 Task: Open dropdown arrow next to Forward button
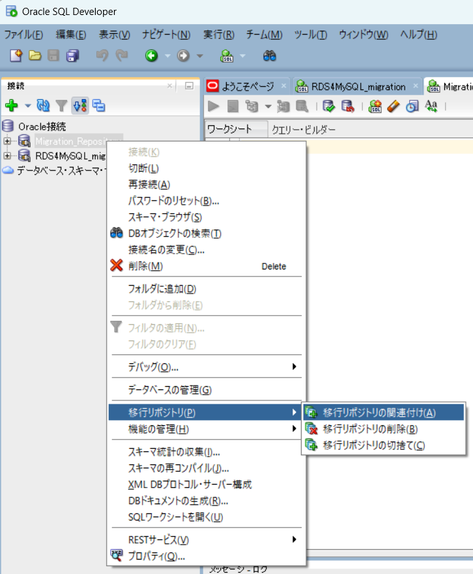pos(199,56)
